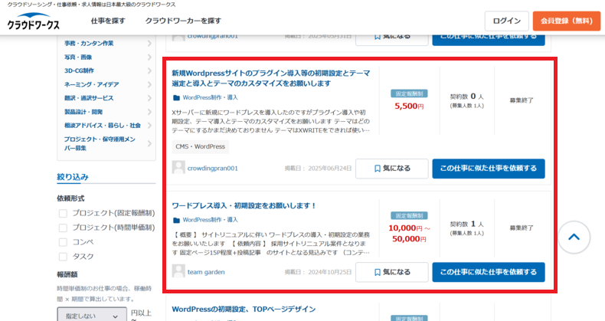Click folder icon in ワードプレス導入 job card
605x321 pixels.
176,220
